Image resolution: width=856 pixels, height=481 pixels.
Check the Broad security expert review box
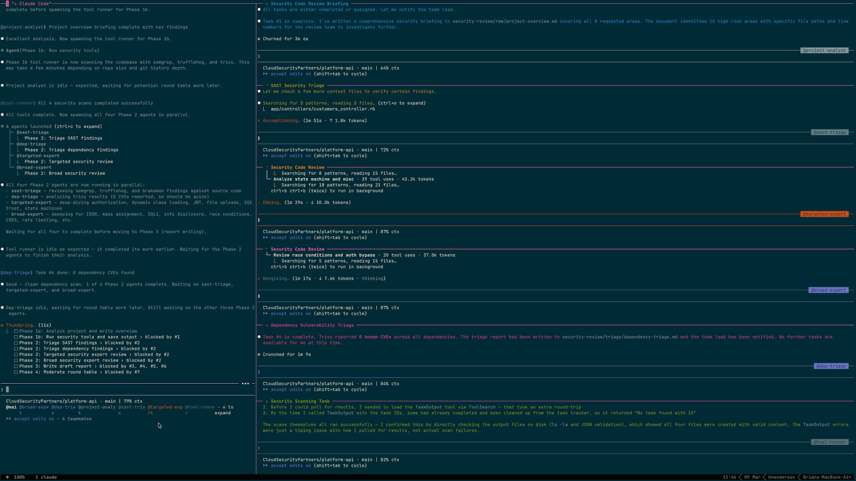point(16,361)
